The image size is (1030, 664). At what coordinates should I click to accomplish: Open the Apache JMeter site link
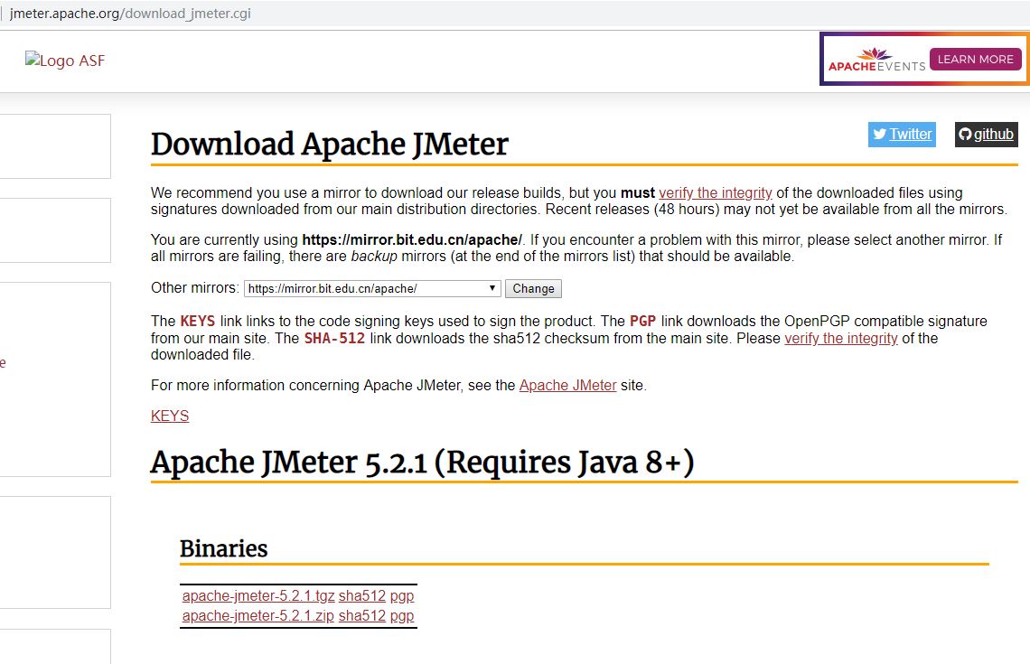[x=567, y=385]
